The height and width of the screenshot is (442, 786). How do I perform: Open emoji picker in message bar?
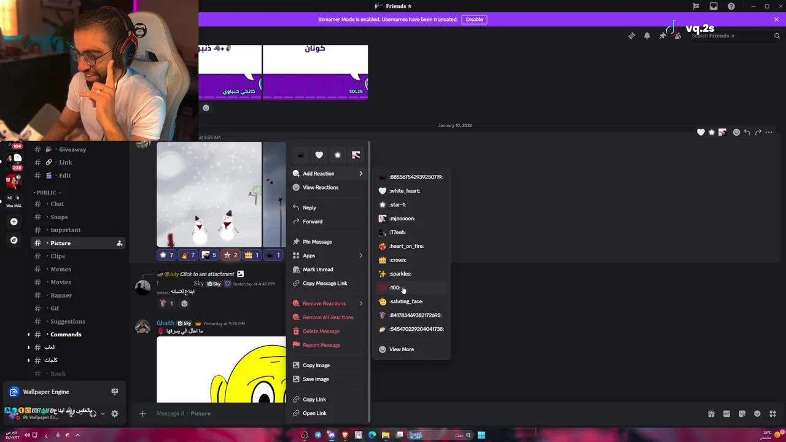[x=757, y=414]
